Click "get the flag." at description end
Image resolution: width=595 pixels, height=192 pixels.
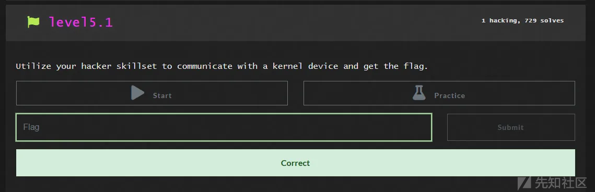pos(395,67)
